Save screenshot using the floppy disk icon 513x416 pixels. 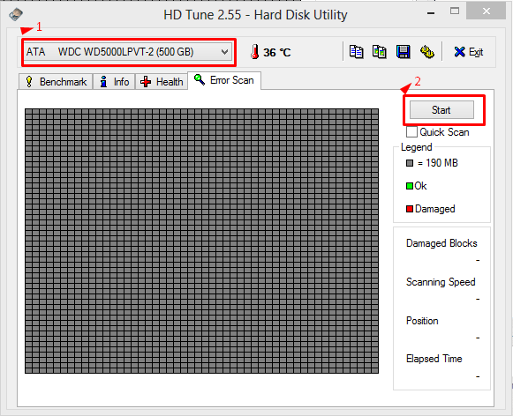[x=403, y=52]
